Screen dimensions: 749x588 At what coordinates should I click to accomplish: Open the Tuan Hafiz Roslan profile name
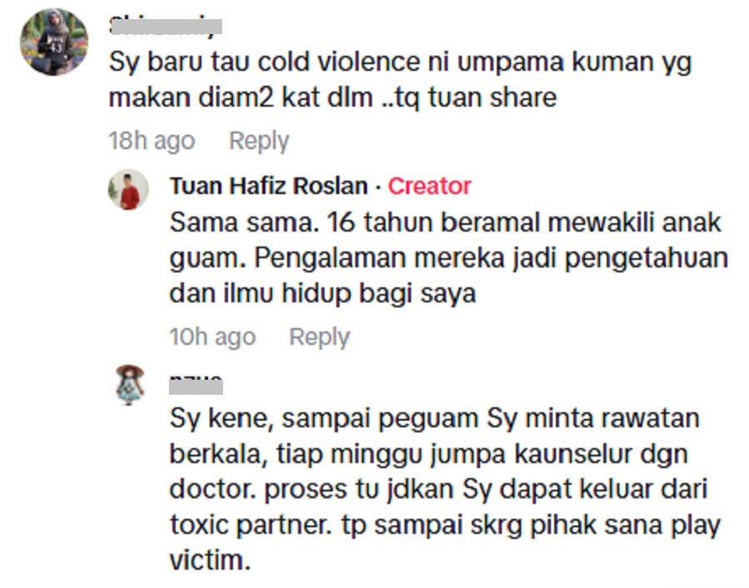269,186
